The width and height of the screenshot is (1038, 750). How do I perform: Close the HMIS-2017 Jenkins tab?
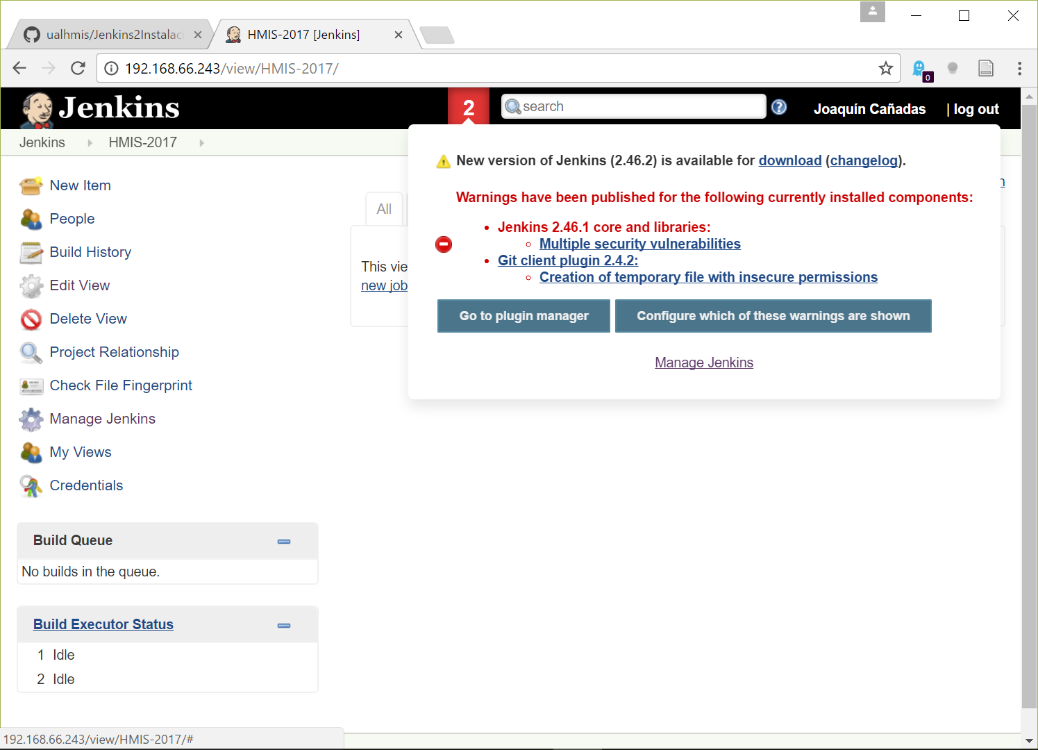pyautogui.click(x=399, y=35)
